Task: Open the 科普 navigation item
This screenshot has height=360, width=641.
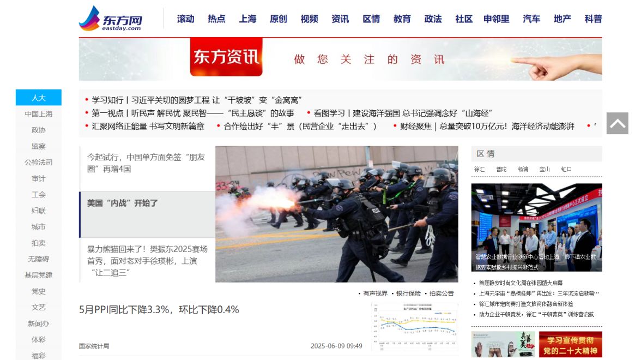Action: [x=593, y=19]
